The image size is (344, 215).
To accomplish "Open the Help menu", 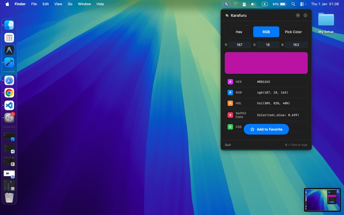I will 100,4.
